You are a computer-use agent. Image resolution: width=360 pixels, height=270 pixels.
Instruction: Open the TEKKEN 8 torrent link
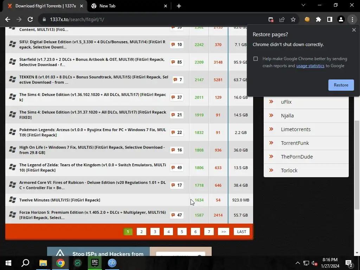coord(94,80)
